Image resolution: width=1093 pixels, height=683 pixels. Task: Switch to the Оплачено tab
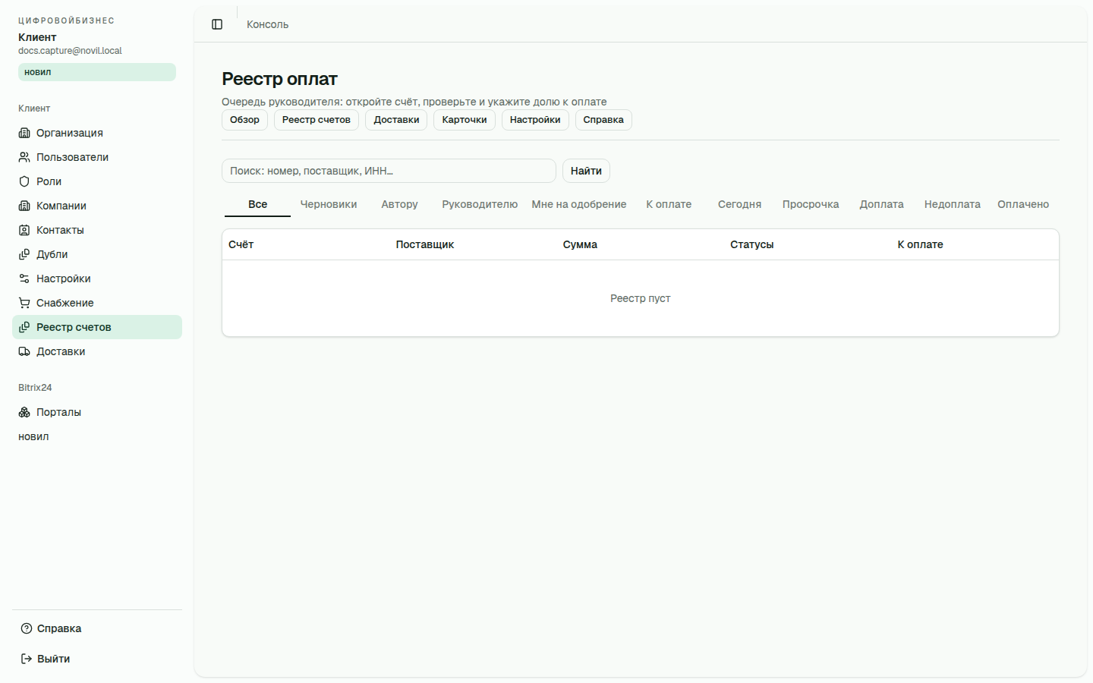coord(1023,204)
